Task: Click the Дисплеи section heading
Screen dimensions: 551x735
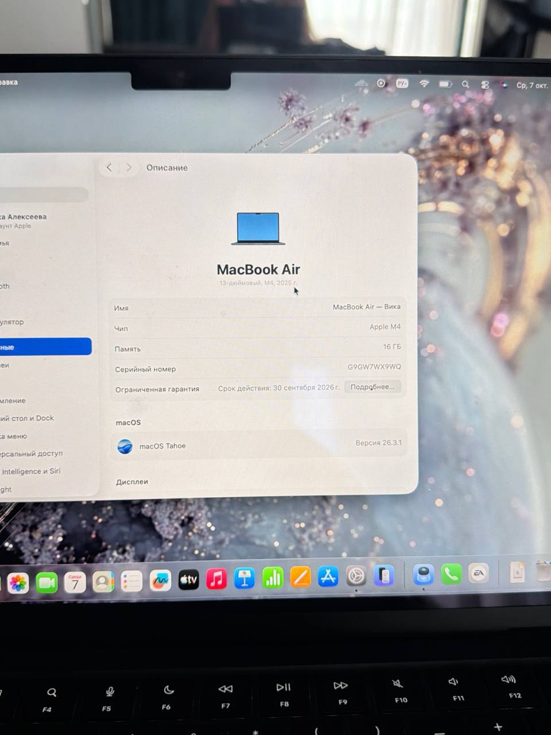Action: (132, 482)
